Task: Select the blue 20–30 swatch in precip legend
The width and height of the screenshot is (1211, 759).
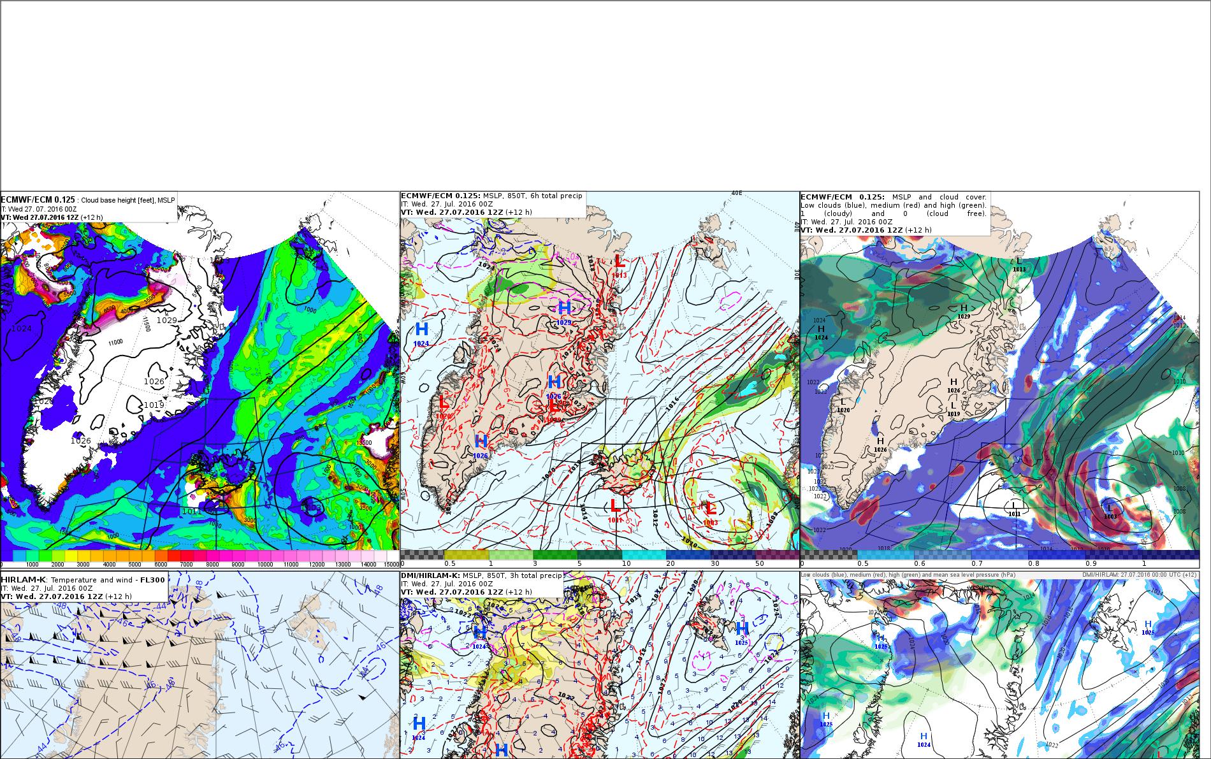Action: point(688,555)
